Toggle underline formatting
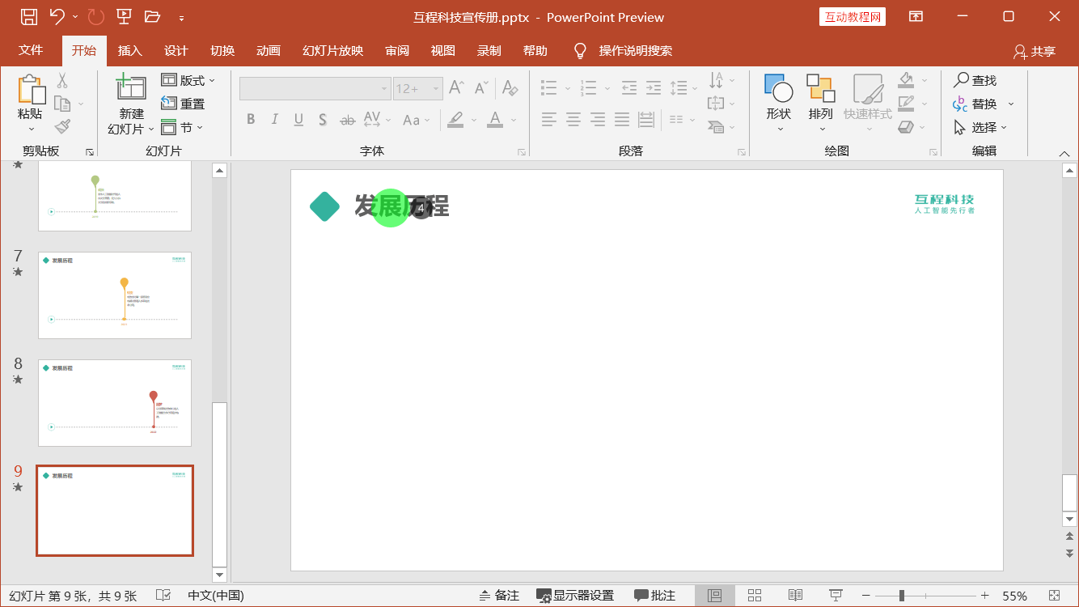The width and height of the screenshot is (1079, 607). coord(298,120)
